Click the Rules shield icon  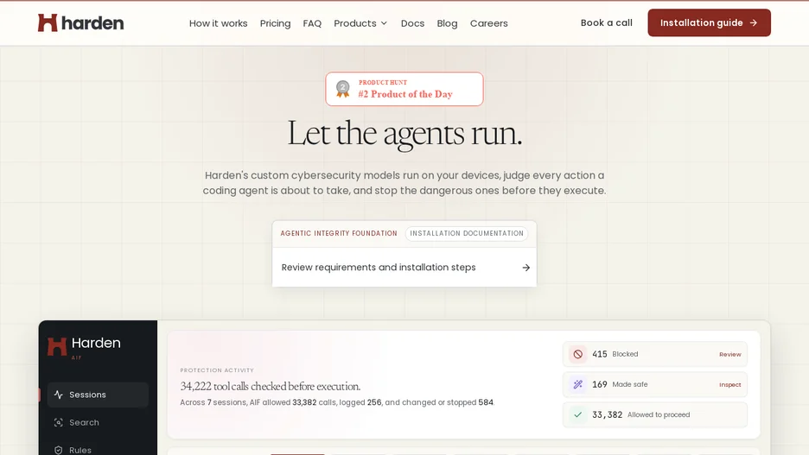click(x=58, y=450)
